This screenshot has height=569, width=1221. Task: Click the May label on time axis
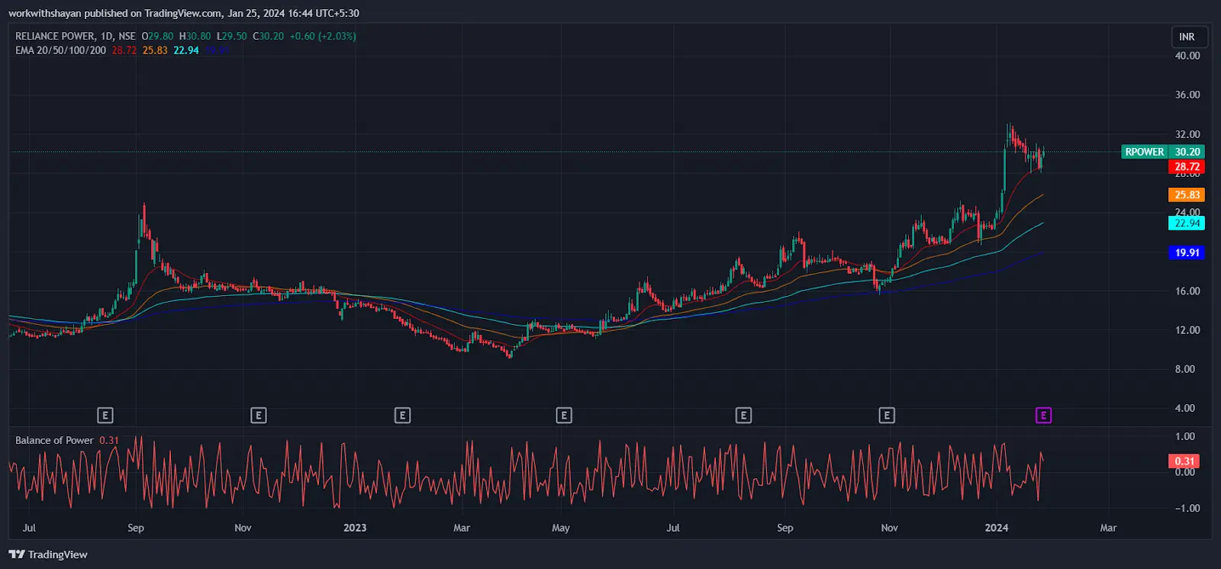[561, 528]
